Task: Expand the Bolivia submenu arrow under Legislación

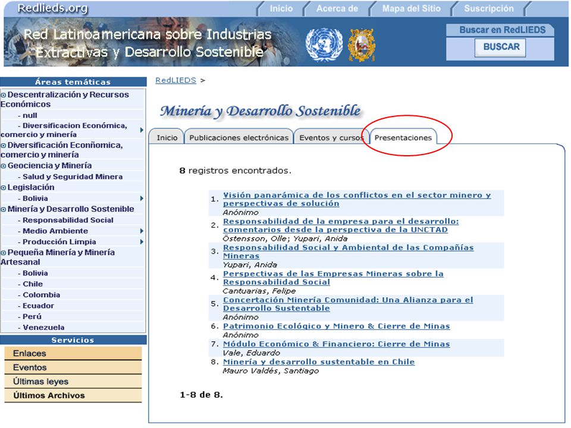Action: [x=142, y=199]
